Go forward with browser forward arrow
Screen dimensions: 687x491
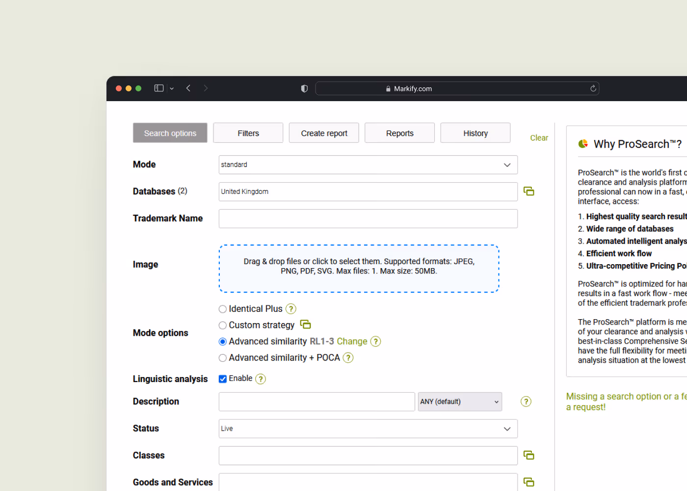206,88
